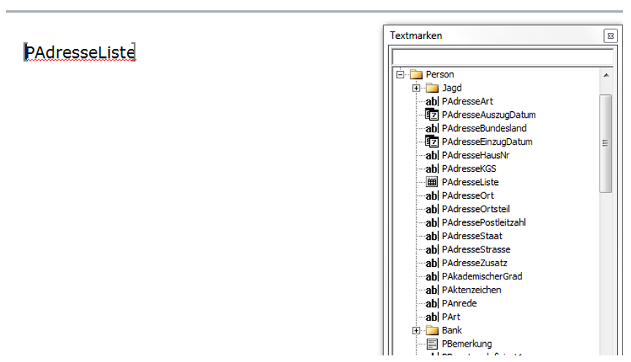631x362 pixels.
Task: Select the PAdresseStrasse bookmark
Action: [475, 249]
